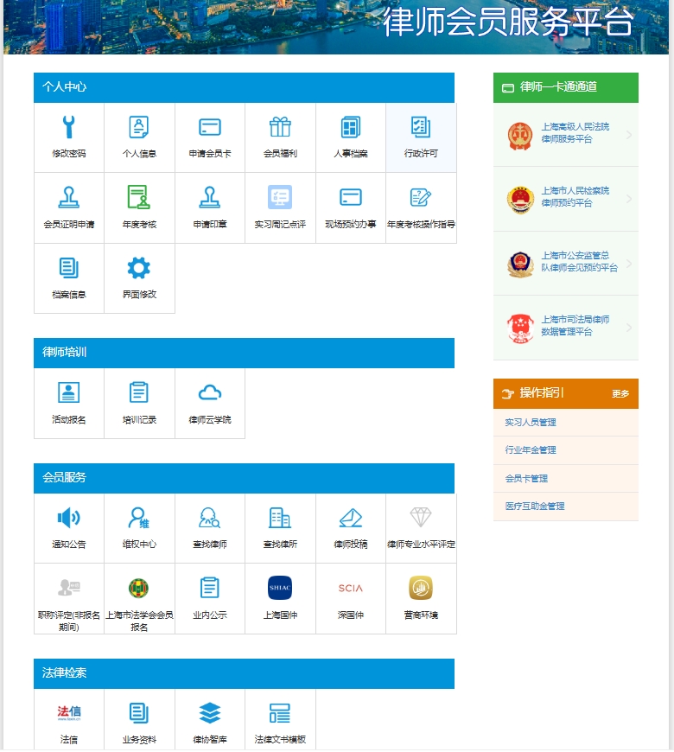Open the 医疗互助金管理 guide

566,506
